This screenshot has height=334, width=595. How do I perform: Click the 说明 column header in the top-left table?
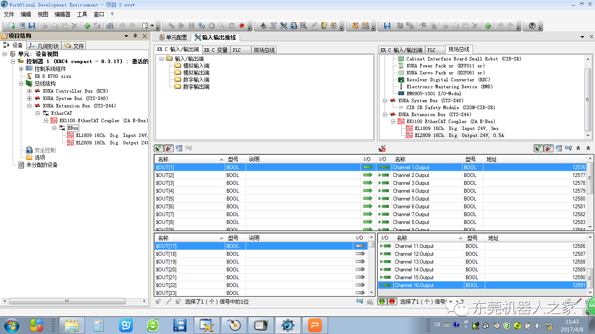pyautogui.click(x=303, y=159)
